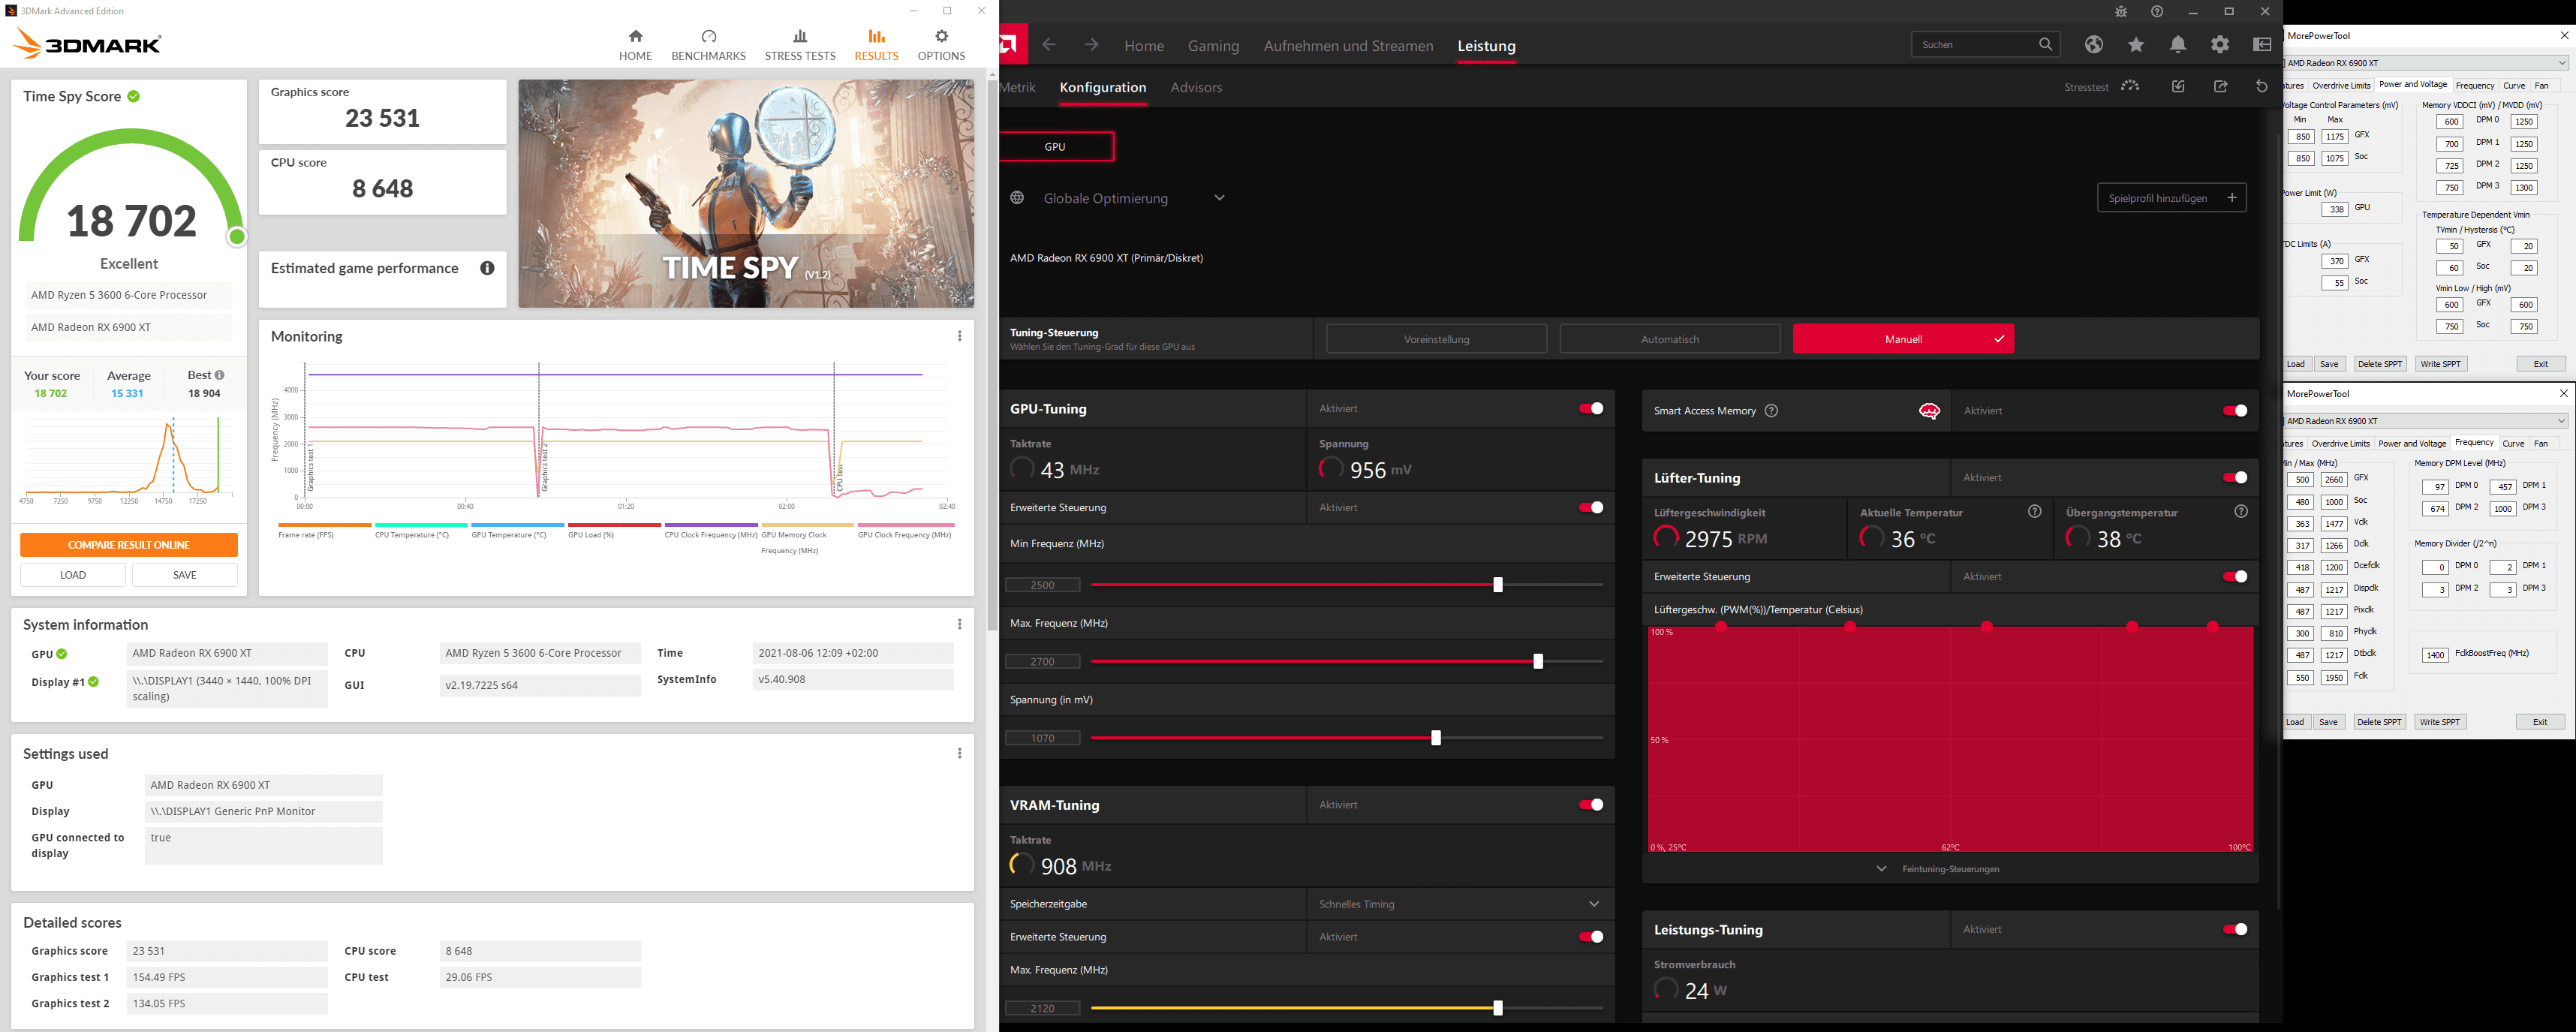Viewport: 2576px width, 1032px height.
Task: Click Write SPPT in upper MorePowerTool
Action: tap(2440, 364)
